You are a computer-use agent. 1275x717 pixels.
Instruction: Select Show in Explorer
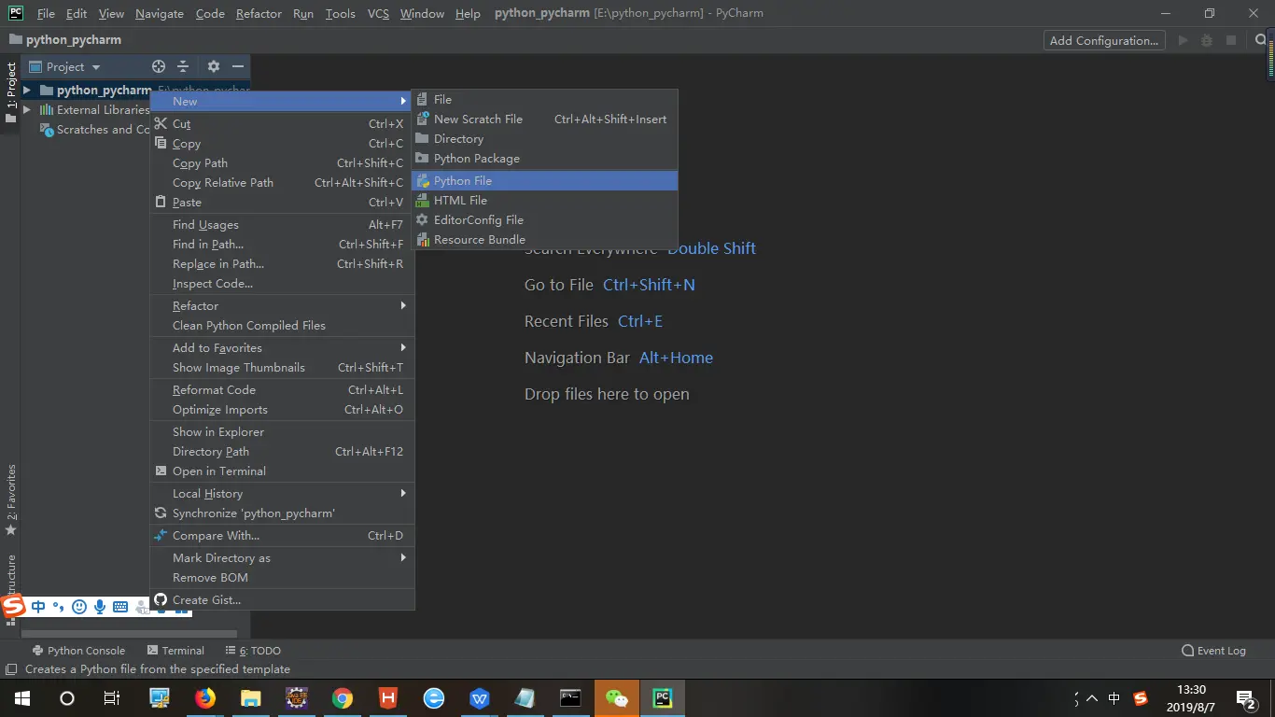pos(282,432)
